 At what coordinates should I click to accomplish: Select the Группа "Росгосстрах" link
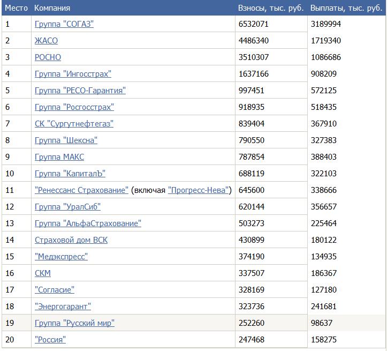(74, 107)
